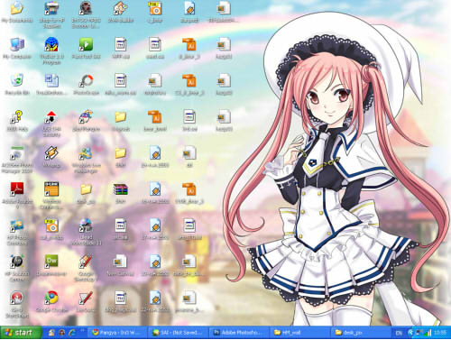Click the Windows Start button
451x340 pixels.
(x=21, y=333)
